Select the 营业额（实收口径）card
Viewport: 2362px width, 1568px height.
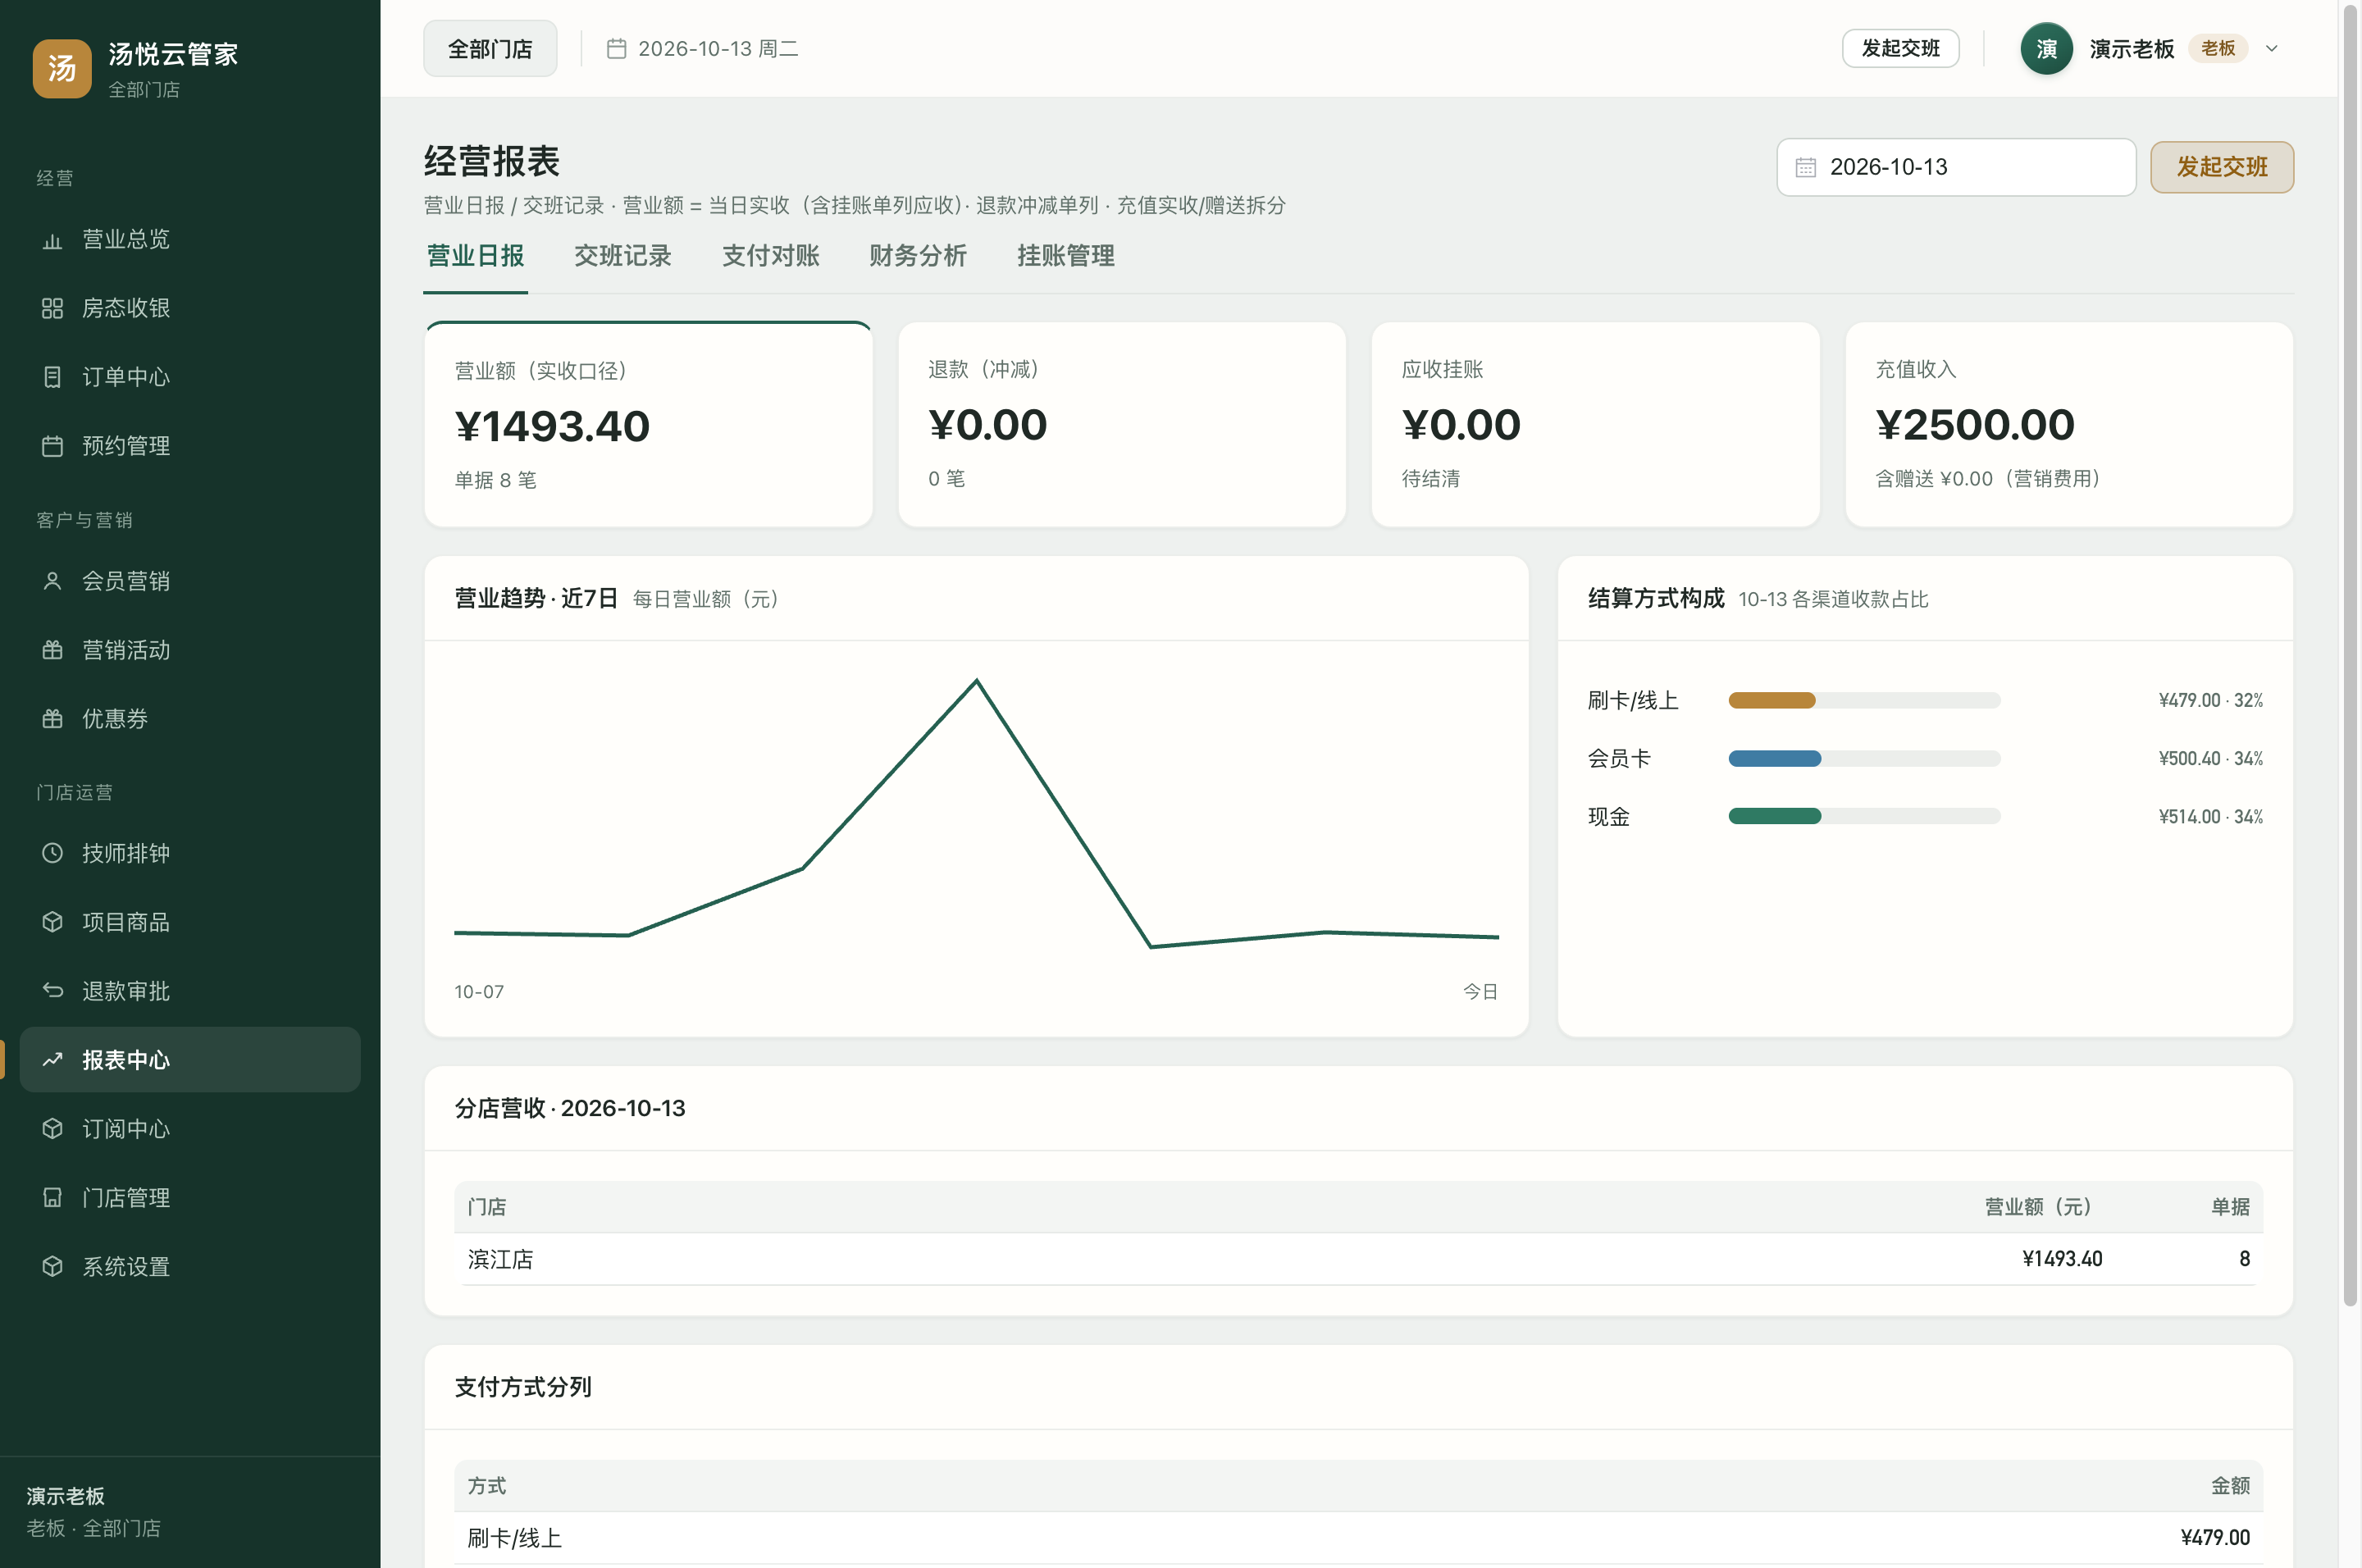coord(648,424)
